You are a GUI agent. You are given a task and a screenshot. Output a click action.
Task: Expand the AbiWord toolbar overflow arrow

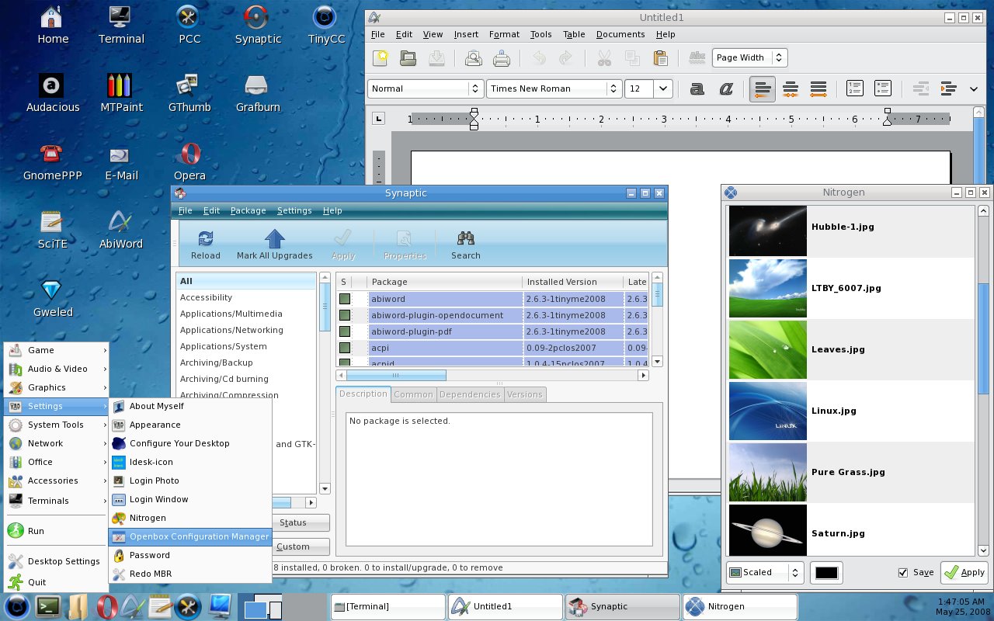click(974, 89)
